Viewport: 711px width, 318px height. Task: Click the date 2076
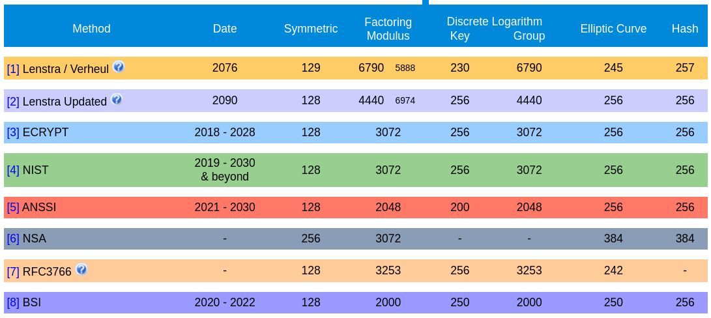click(225, 68)
